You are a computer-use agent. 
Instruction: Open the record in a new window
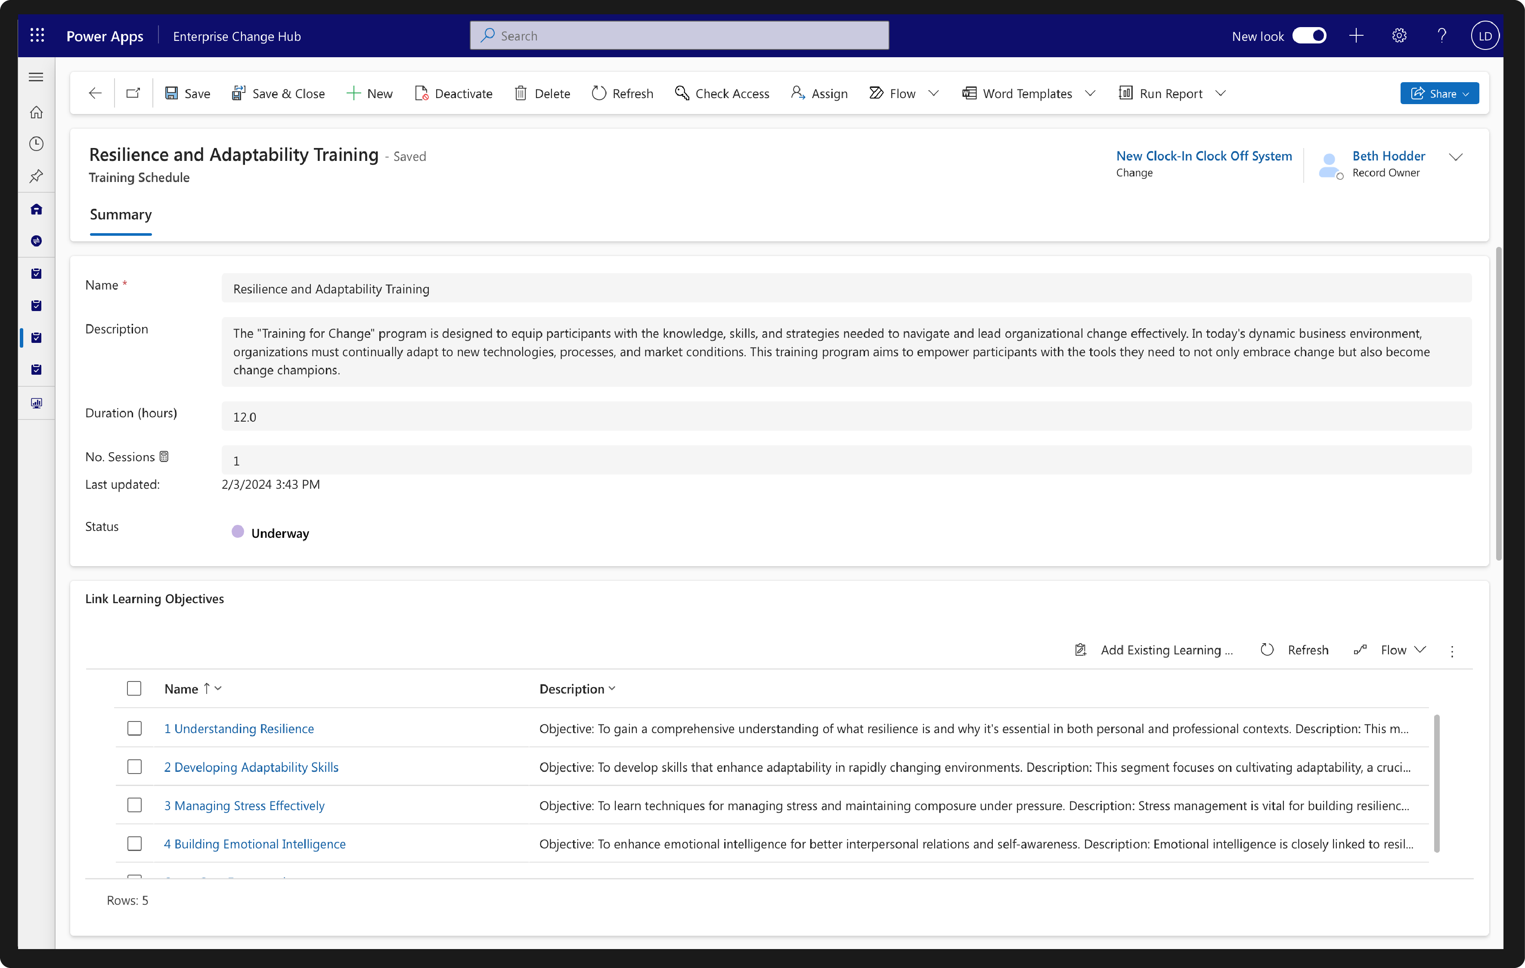coord(133,94)
